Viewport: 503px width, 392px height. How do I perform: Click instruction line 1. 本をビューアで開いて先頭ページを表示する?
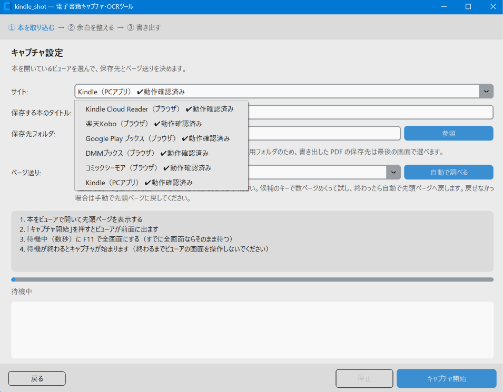coord(81,219)
